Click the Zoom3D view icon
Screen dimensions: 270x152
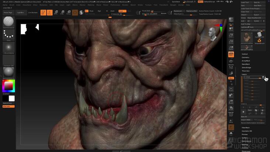click(x=231, y=102)
